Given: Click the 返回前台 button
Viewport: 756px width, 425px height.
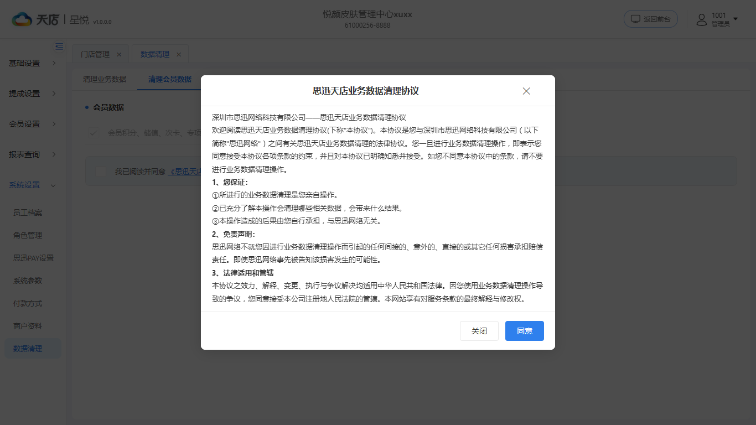Looking at the screenshot, I should [651, 19].
